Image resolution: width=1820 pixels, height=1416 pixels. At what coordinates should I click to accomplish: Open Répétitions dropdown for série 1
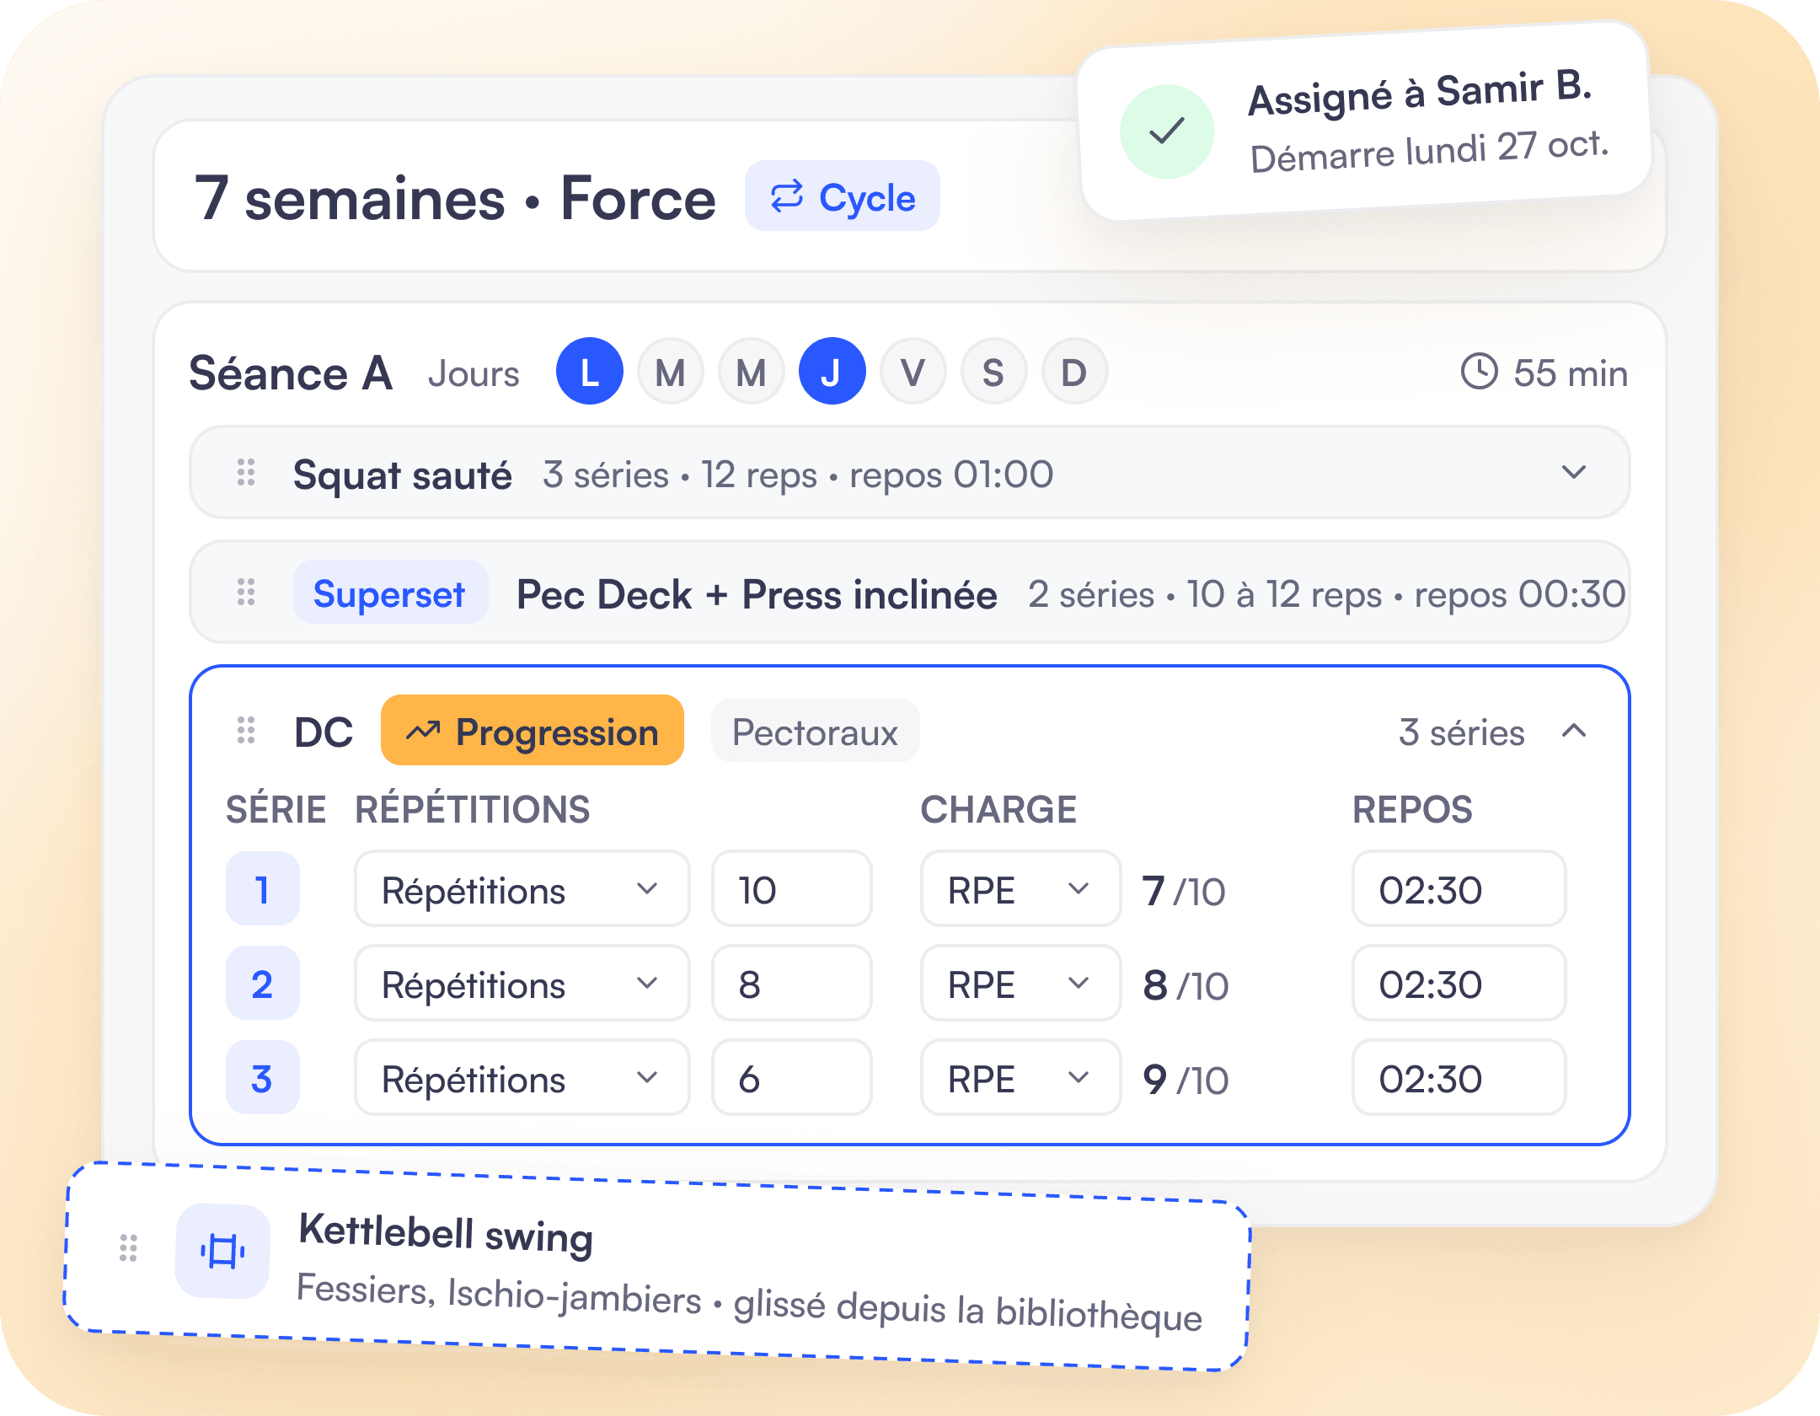tap(522, 889)
